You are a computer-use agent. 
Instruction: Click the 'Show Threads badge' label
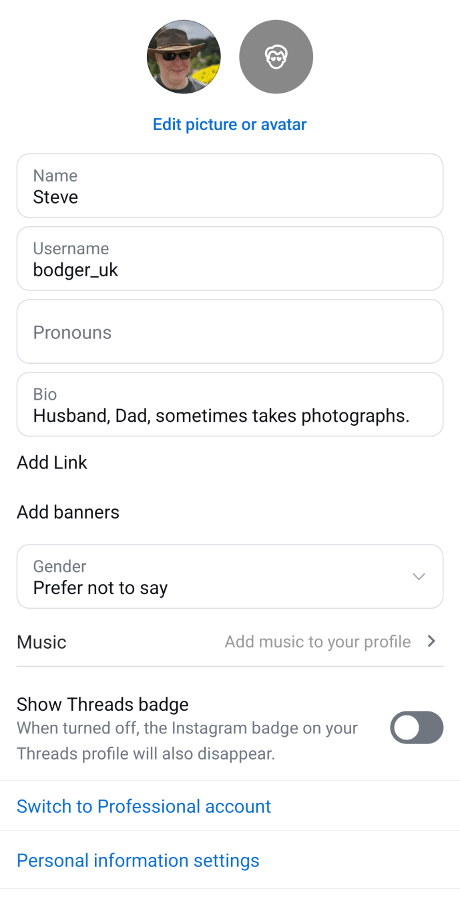point(103,704)
